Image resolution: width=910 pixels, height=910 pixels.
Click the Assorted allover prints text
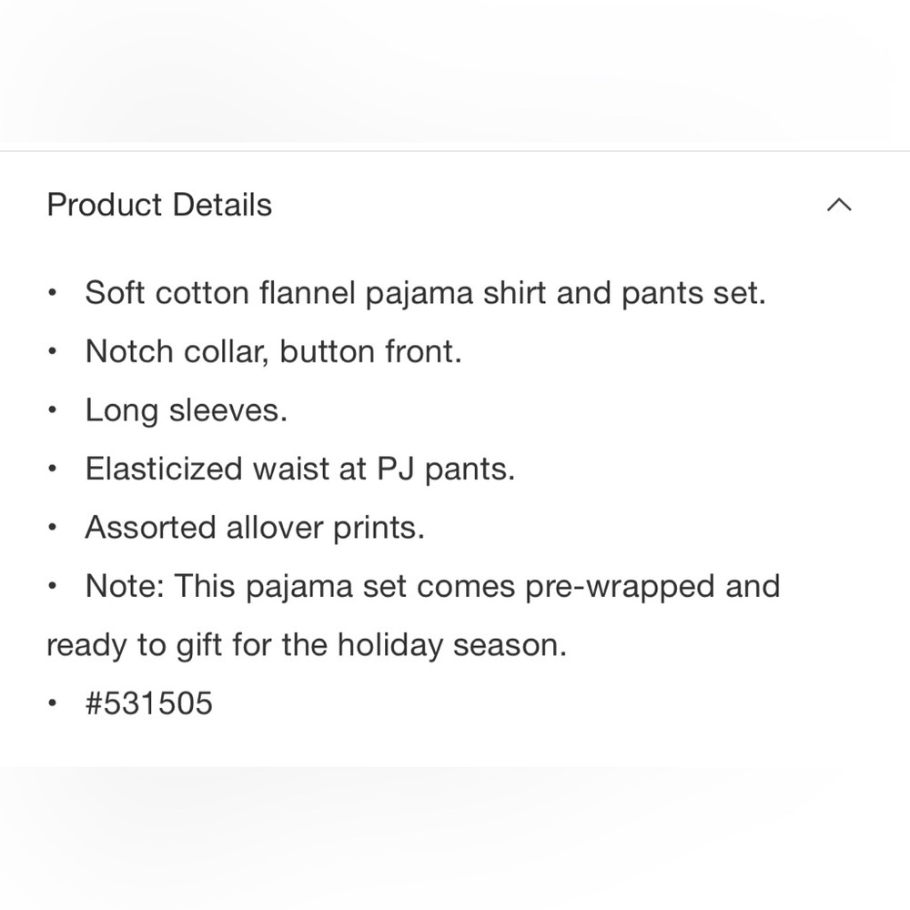tap(255, 528)
